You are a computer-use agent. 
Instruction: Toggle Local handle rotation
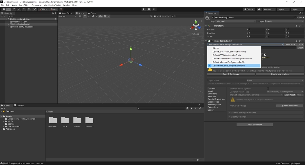pos(53,9)
